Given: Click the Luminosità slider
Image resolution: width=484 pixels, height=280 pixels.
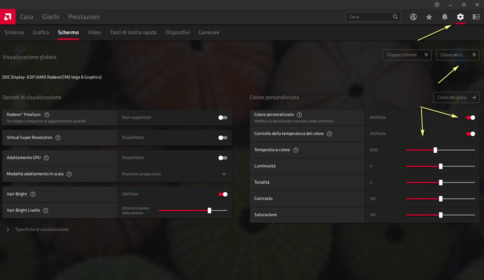Looking at the screenshot, I should click(x=441, y=166).
